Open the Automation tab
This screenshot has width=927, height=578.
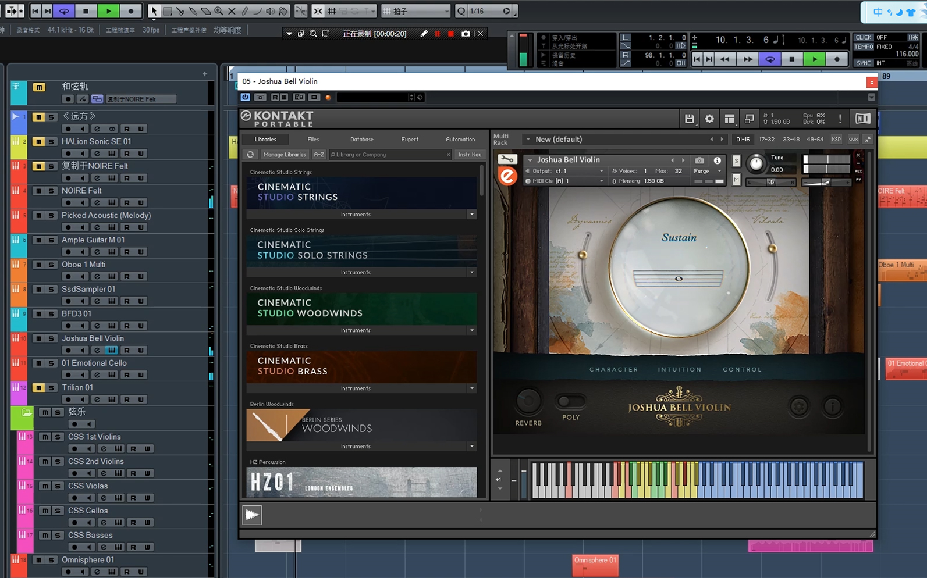pyautogui.click(x=460, y=140)
